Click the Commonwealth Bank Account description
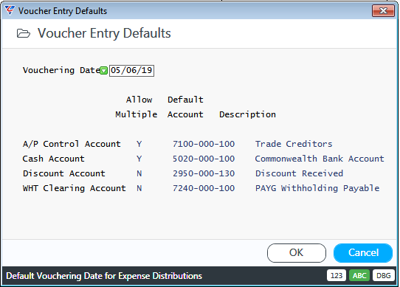This screenshot has width=400, height=287. 320,159
